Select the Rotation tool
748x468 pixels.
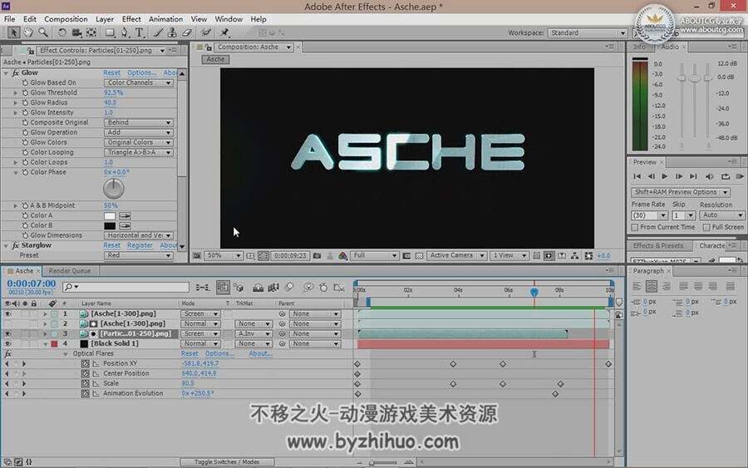coord(62,32)
